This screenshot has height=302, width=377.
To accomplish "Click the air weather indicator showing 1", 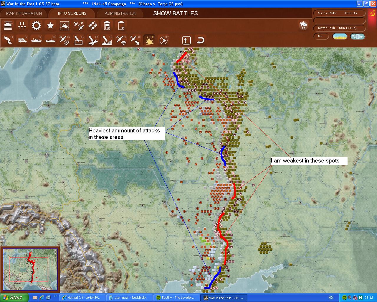I will click(x=358, y=36).
